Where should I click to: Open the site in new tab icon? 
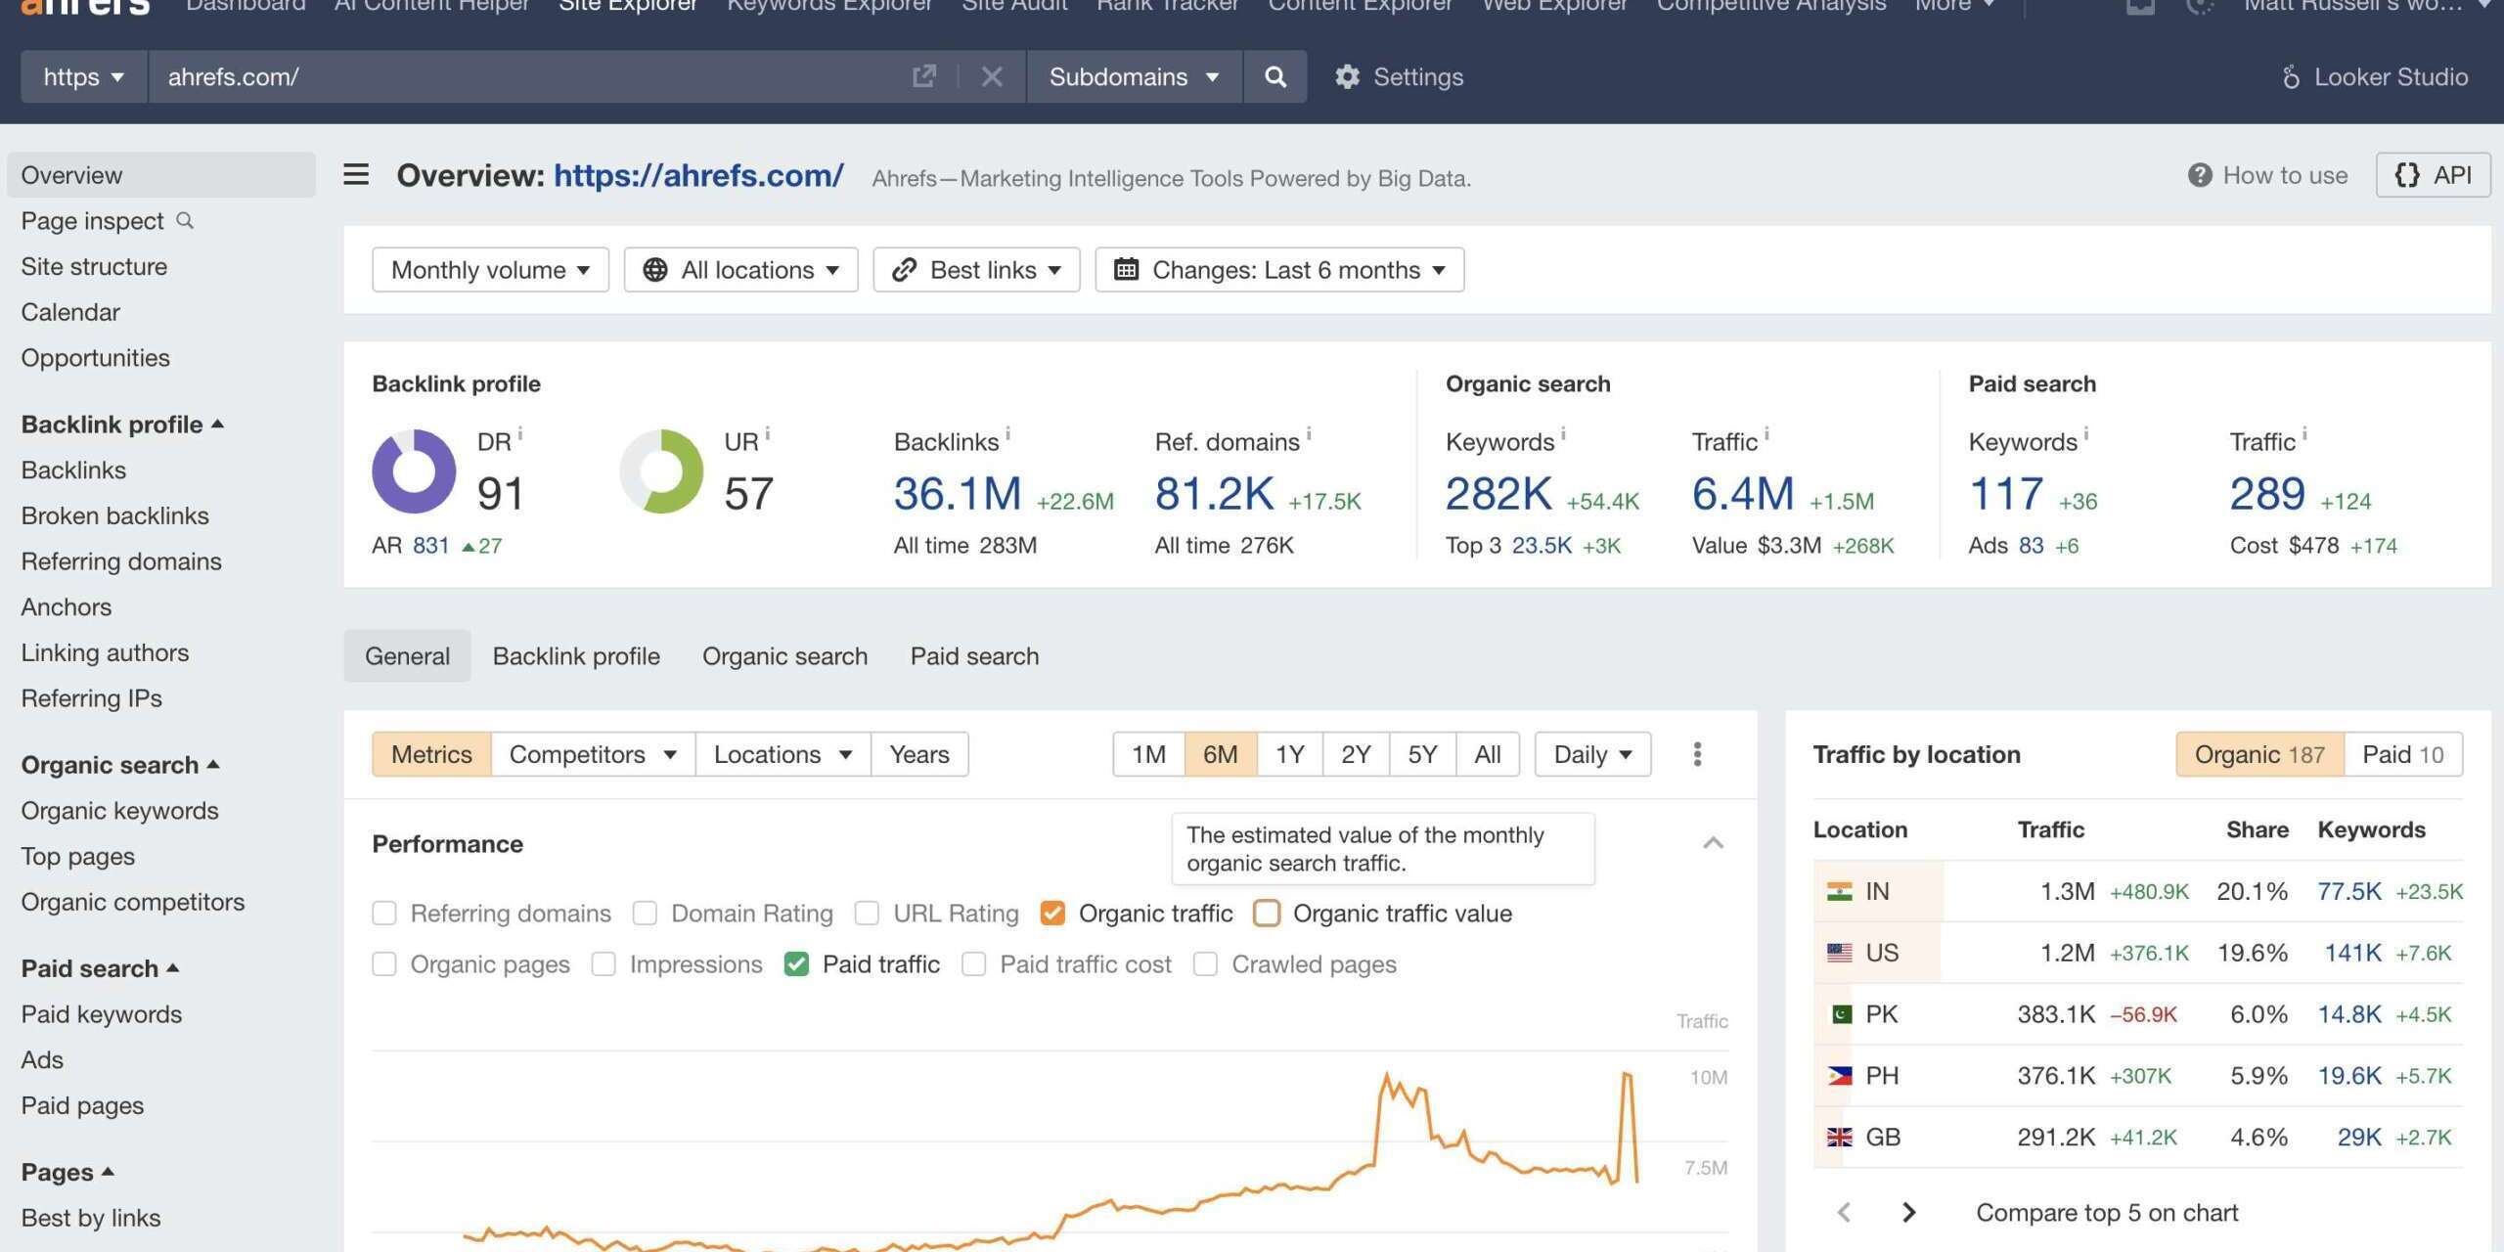click(923, 76)
